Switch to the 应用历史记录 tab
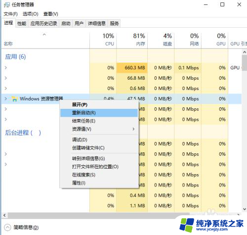 [44, 24]
